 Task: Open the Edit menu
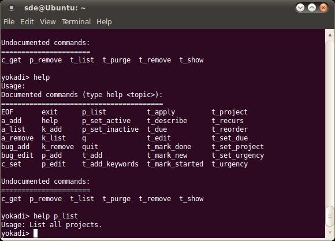click(x=27, y=22)
